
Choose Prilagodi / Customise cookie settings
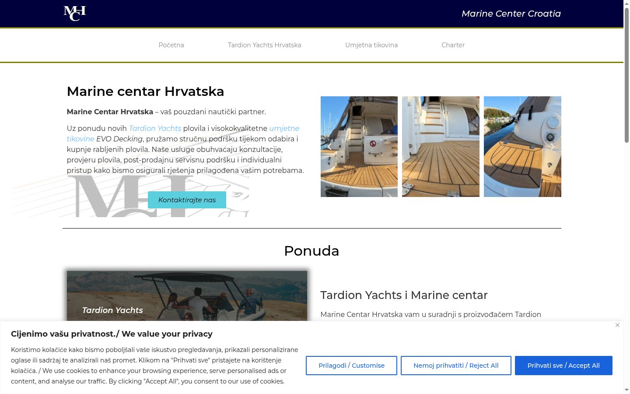(351, 366)
